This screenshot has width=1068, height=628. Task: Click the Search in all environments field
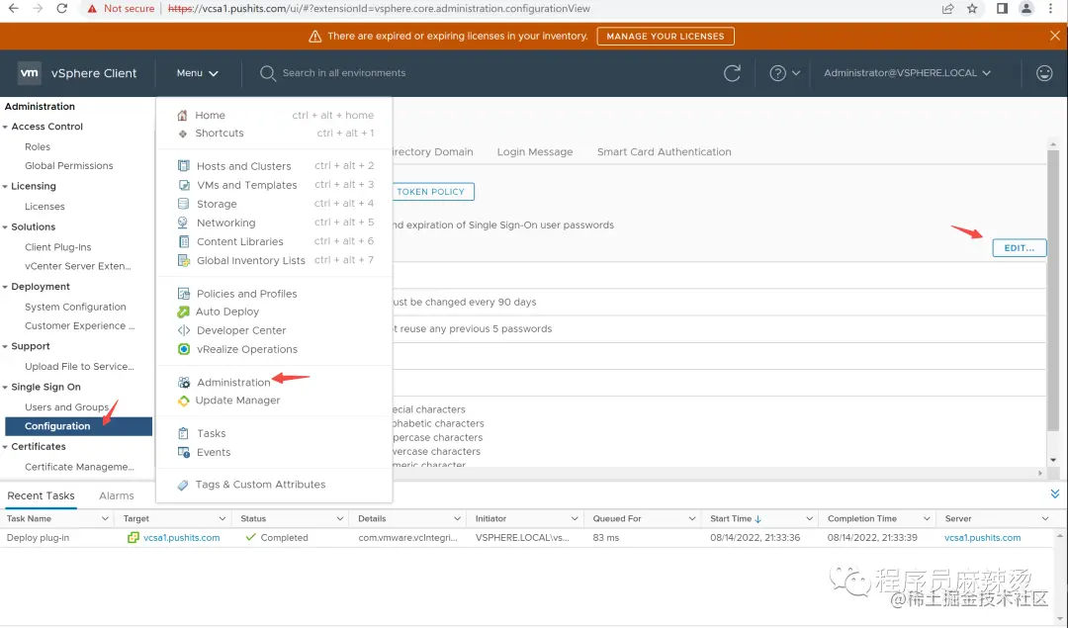(344, 73)
